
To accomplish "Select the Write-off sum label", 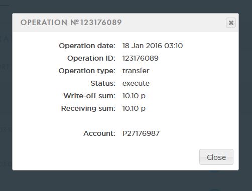I will (x=89, y=96).
